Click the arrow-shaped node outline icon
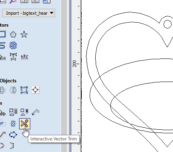This screenshot has width=173, height=152. [13, 134]
